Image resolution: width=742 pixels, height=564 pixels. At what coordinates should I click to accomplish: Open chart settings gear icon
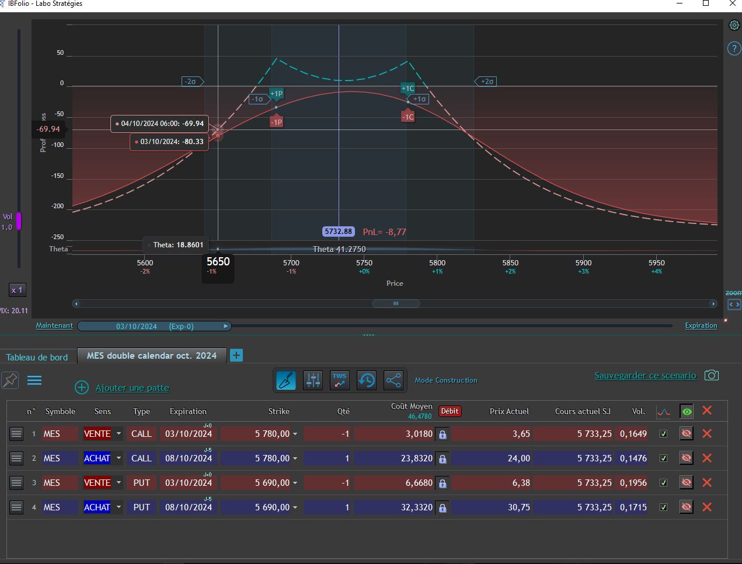[x=734, y=25]
